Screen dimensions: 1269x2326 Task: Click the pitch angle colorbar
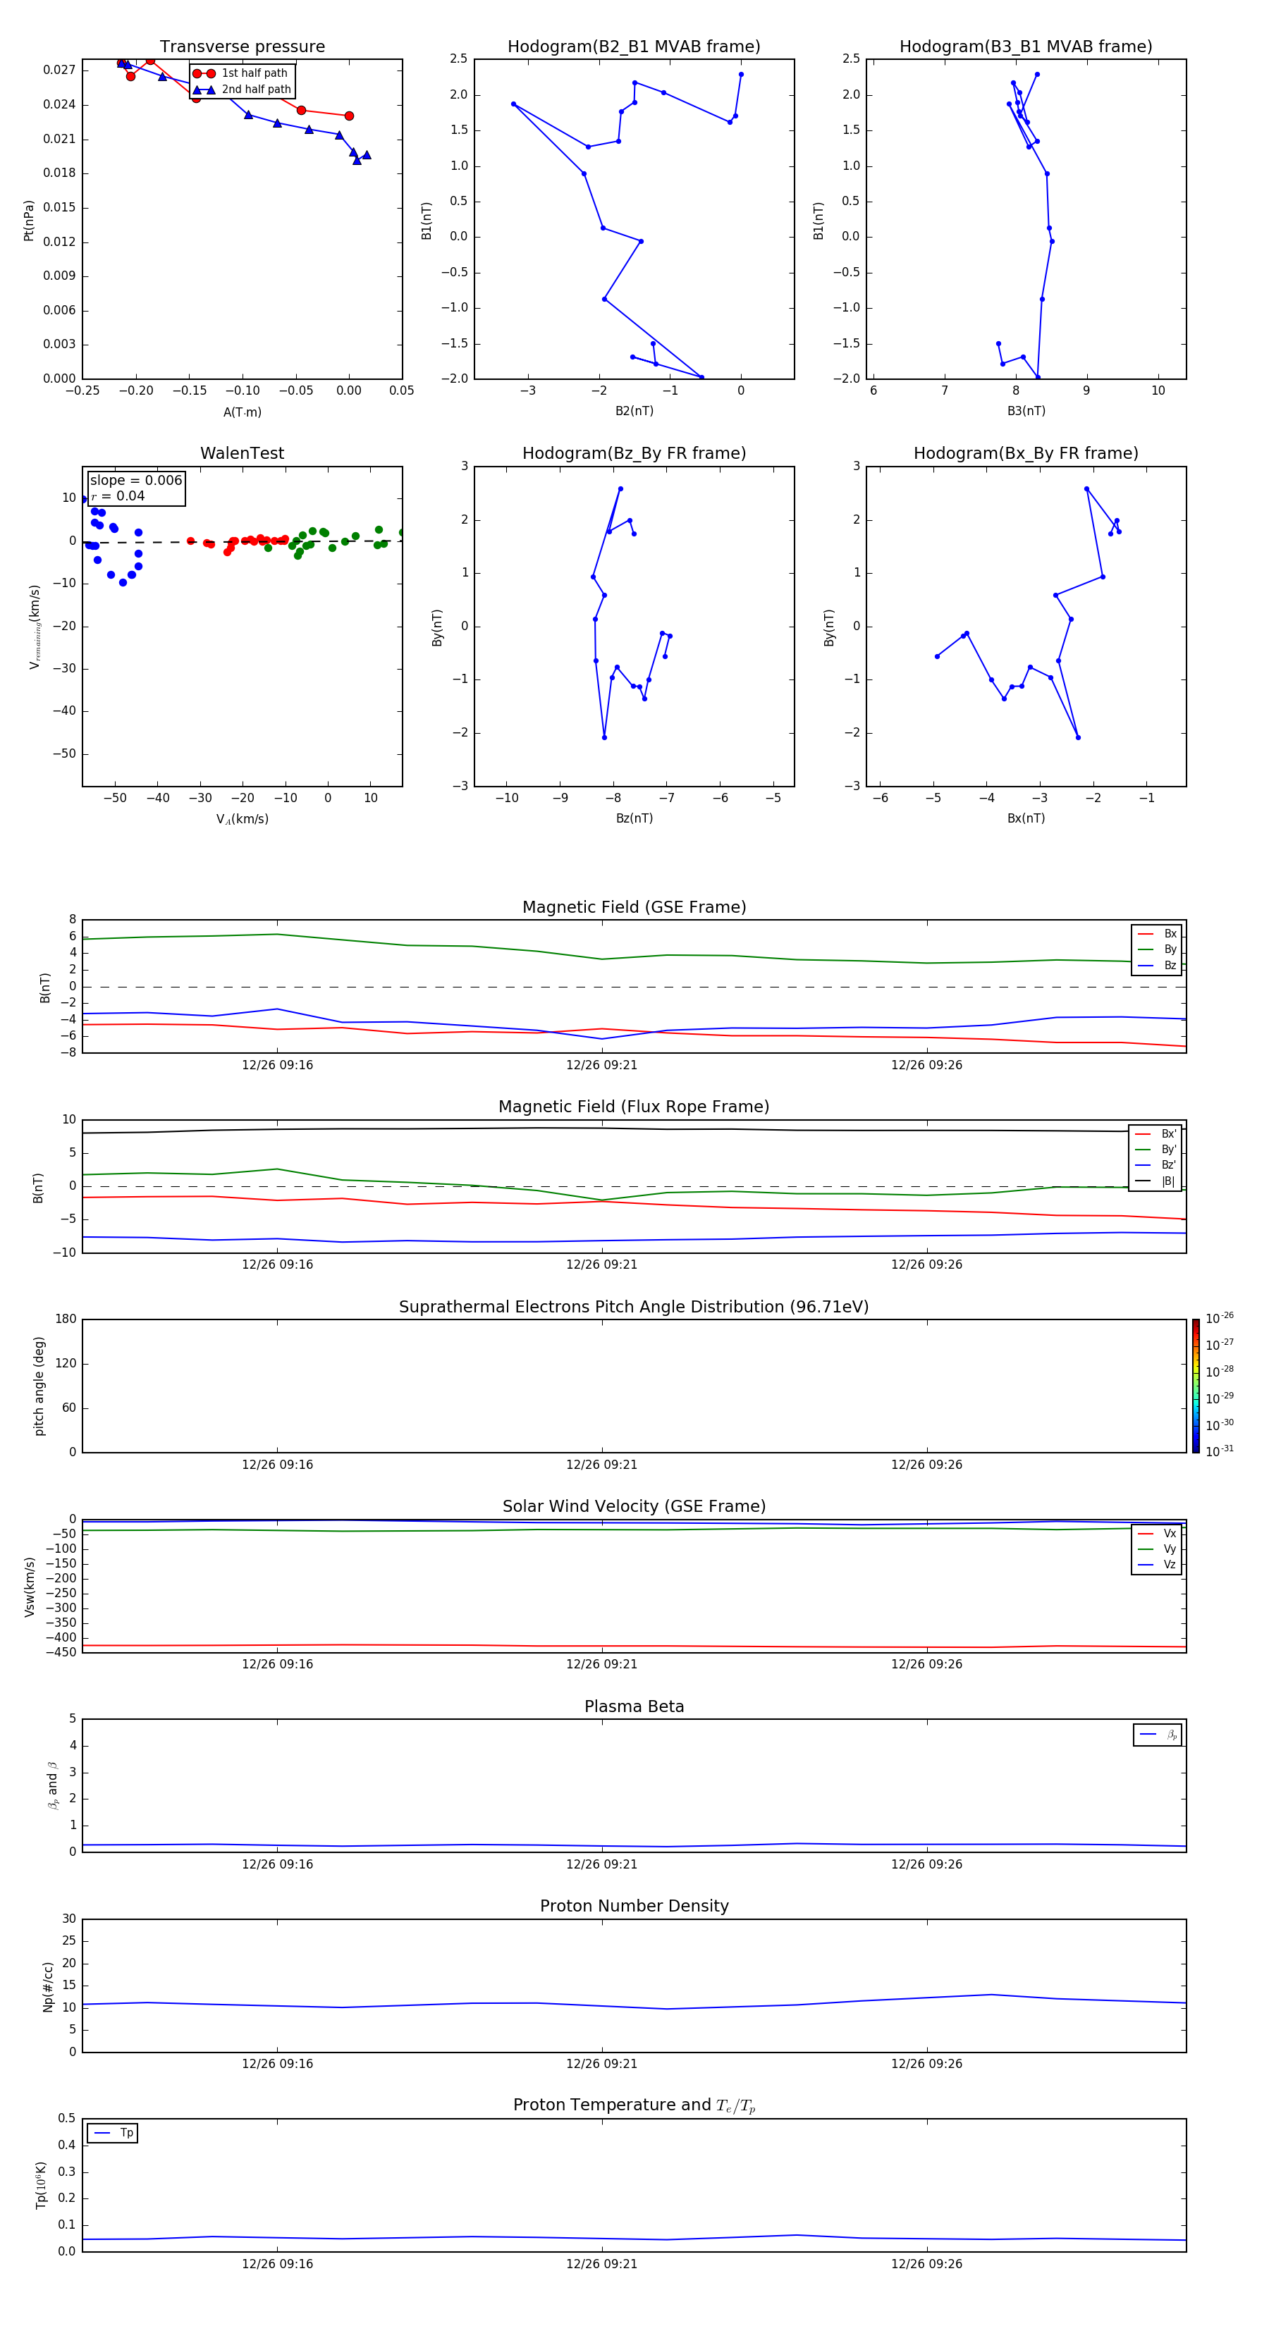click(x=1196, y=1386)
